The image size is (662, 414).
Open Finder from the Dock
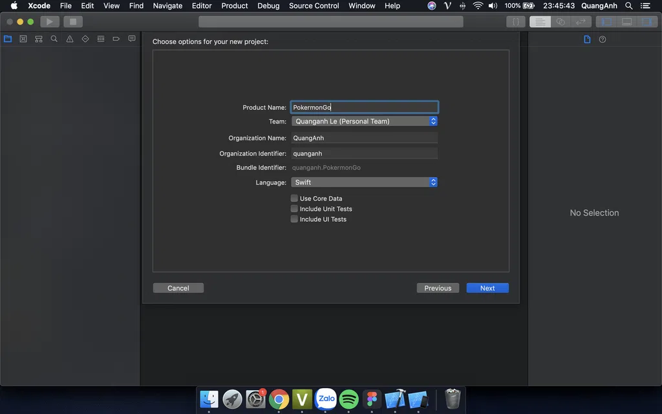click(x=209, y=399)
